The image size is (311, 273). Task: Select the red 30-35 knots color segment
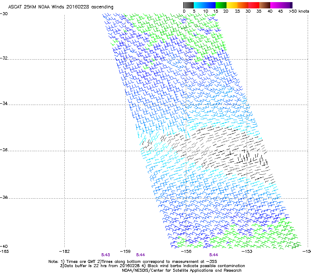pyautogui.click(x=254, y=5)
